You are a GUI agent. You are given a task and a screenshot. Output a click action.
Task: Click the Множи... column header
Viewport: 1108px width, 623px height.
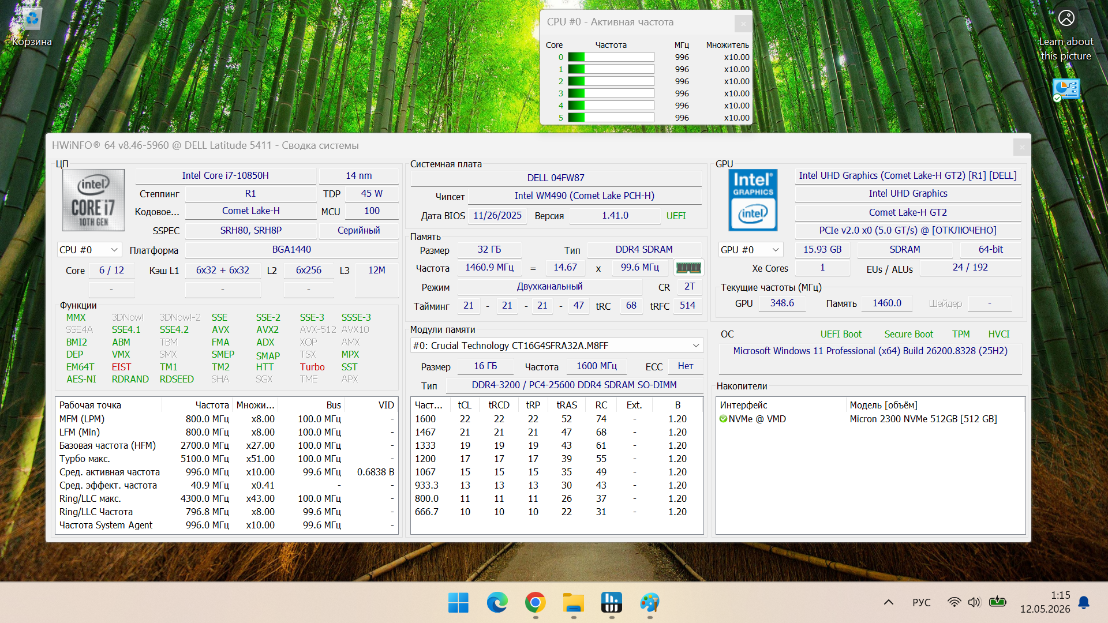point(255,405)
